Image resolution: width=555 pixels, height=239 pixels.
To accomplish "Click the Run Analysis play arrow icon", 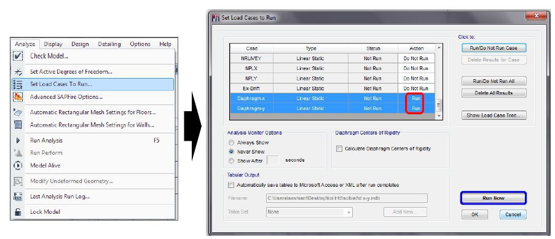I will (x=18, y=141).
